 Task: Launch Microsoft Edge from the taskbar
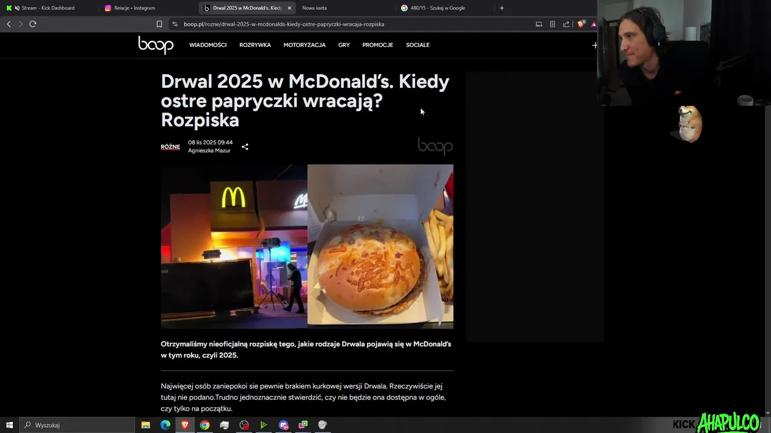point(165,425)
